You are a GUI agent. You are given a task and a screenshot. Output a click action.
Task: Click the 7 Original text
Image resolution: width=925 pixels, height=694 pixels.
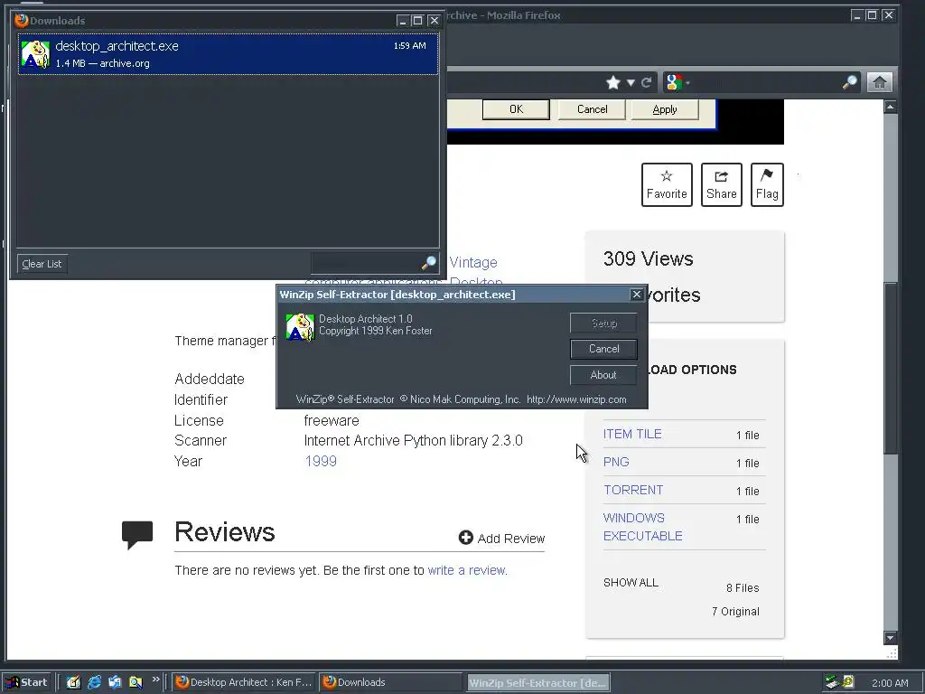[735, 612]
